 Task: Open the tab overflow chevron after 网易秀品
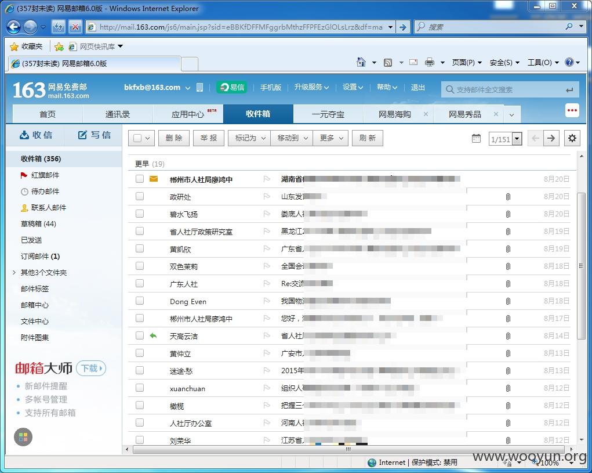coord(511,115)
